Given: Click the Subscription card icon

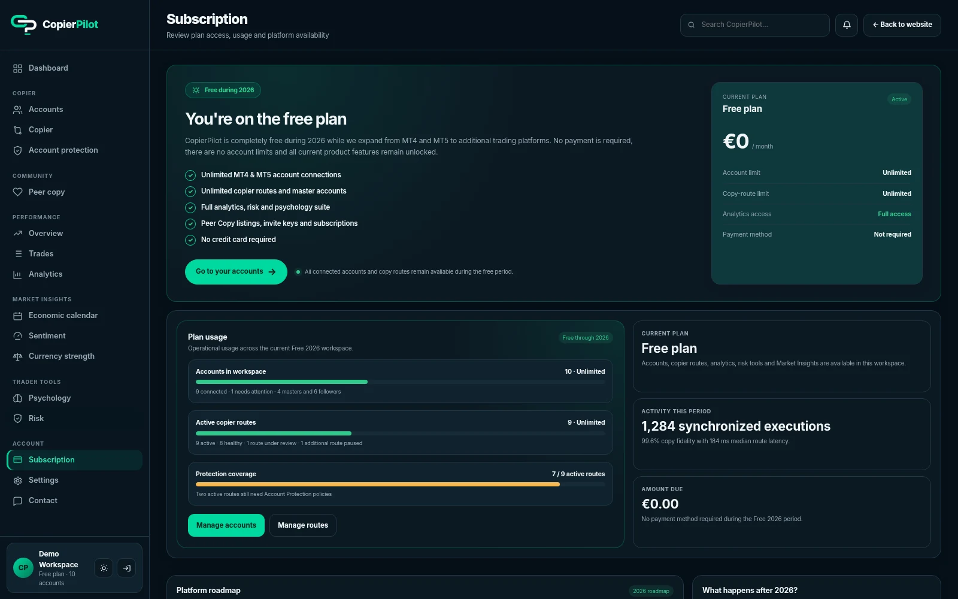Looking at the screenshot, I should coord(17,460).
